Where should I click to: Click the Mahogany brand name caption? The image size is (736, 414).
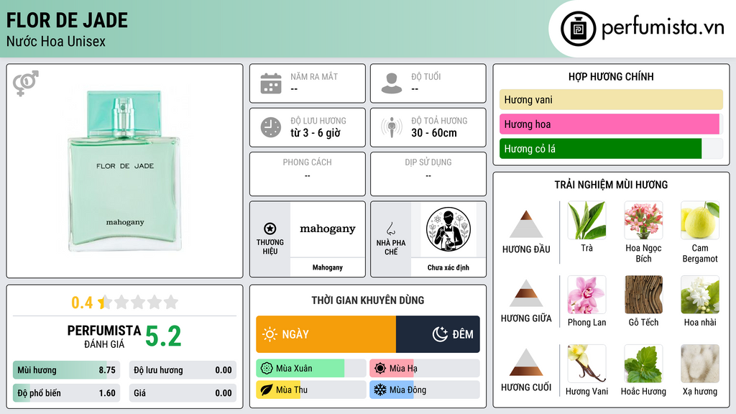(328, 267)
